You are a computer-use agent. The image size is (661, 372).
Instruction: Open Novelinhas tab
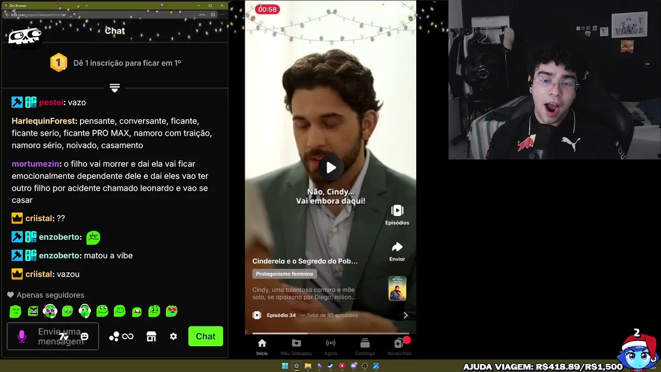click(x=399, y=347)
